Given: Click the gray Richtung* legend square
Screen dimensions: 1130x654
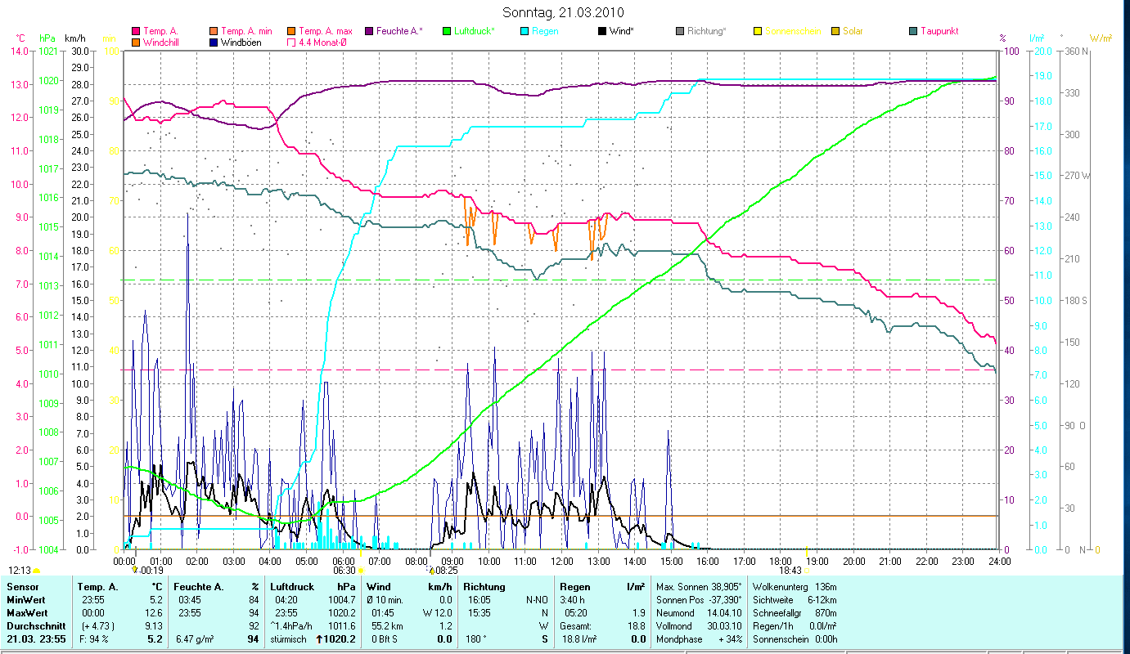Looking at the screenshot, I should click(x=680, y=32).
